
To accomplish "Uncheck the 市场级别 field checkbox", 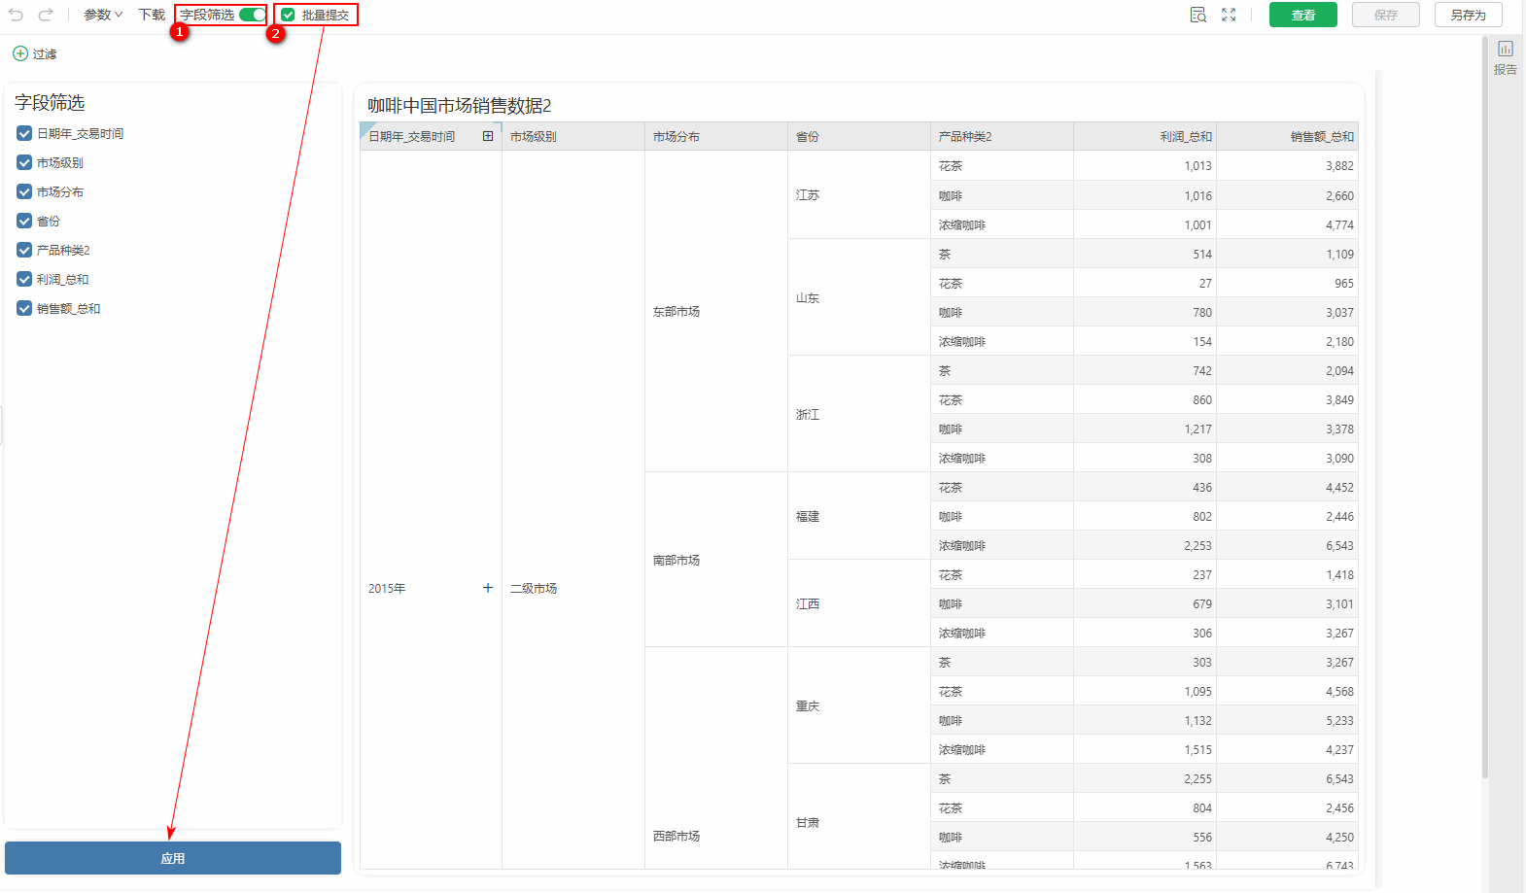I will click(24, 162).
